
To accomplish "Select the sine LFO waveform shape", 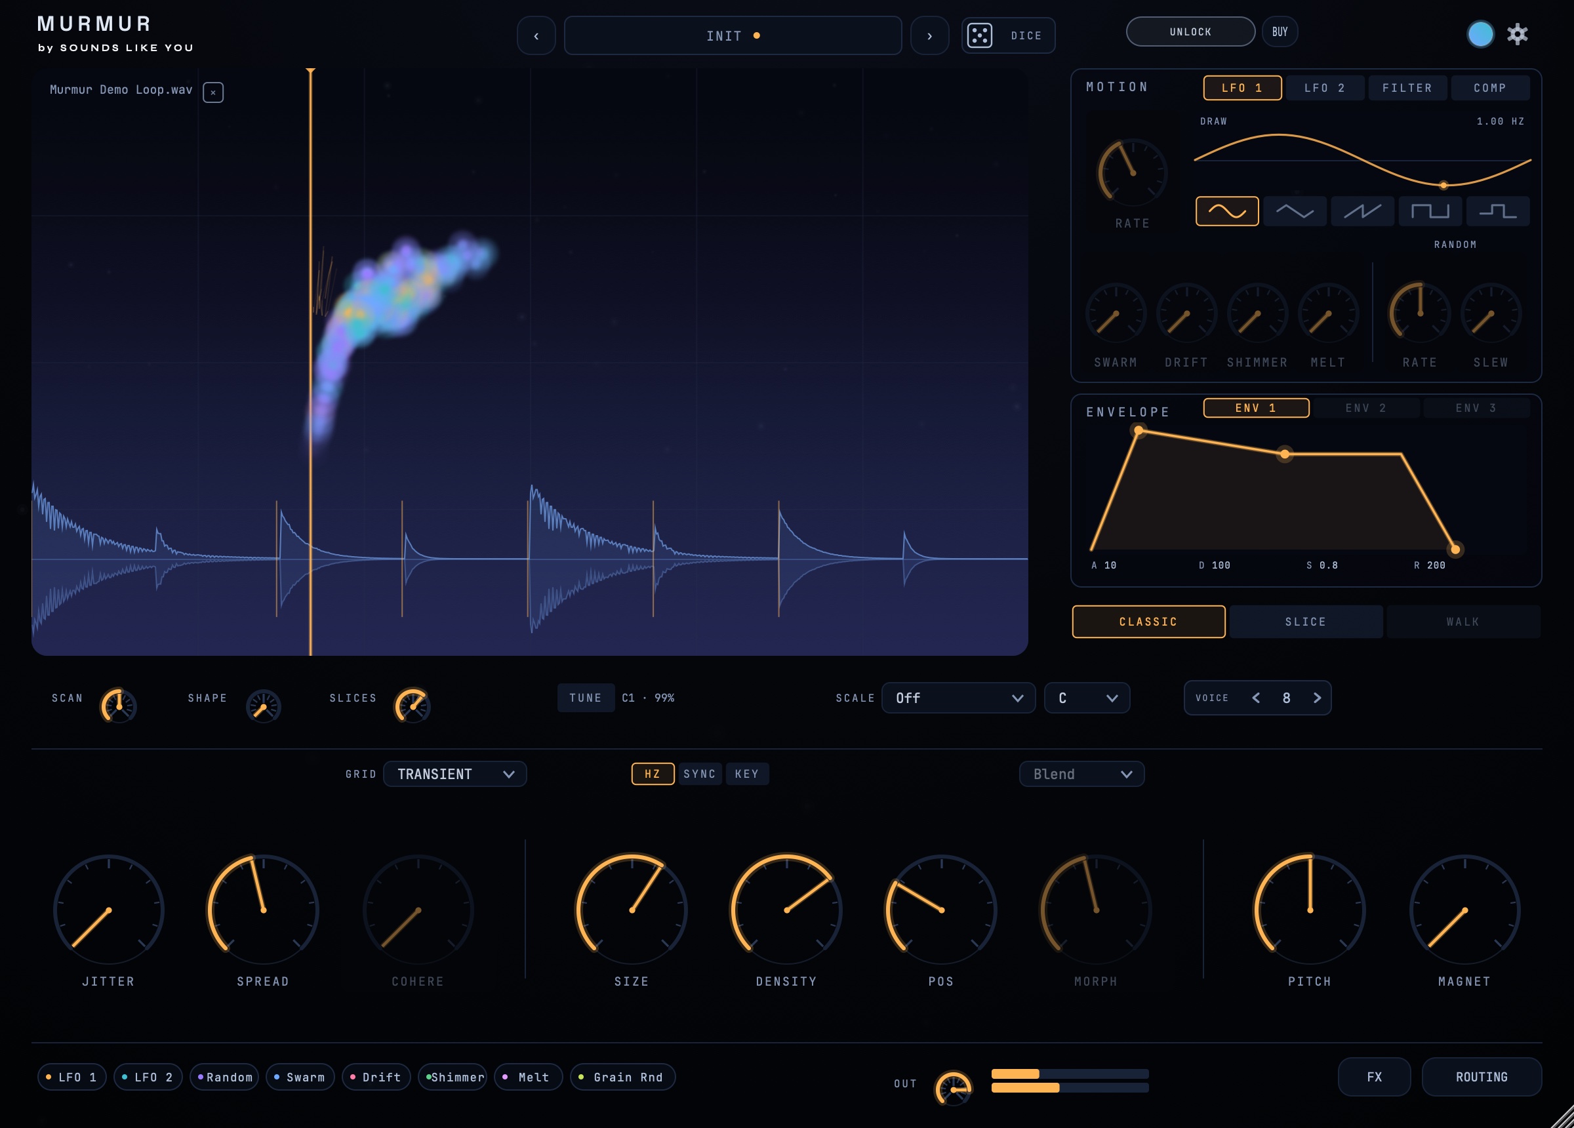I will (1227, 211).
